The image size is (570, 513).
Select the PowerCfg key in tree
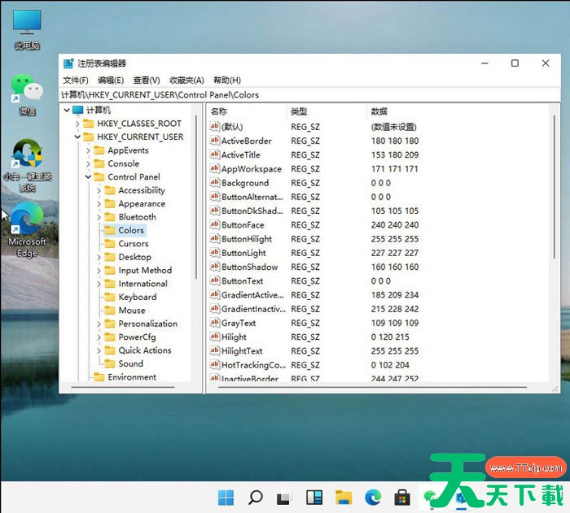[137, 337]
